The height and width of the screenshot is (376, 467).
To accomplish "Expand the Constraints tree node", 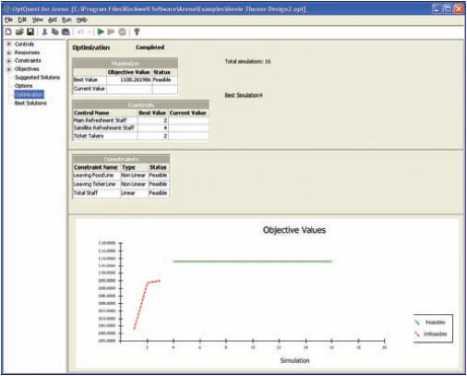I will [x=9, y=61].
